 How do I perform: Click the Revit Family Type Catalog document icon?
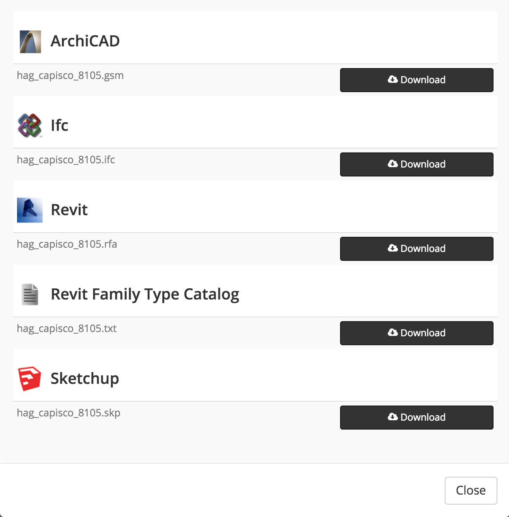tap(30, 294)
